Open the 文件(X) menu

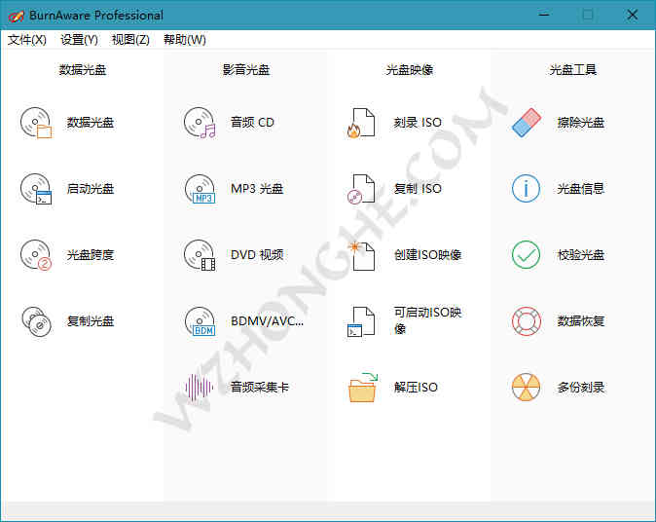(27, 40)
